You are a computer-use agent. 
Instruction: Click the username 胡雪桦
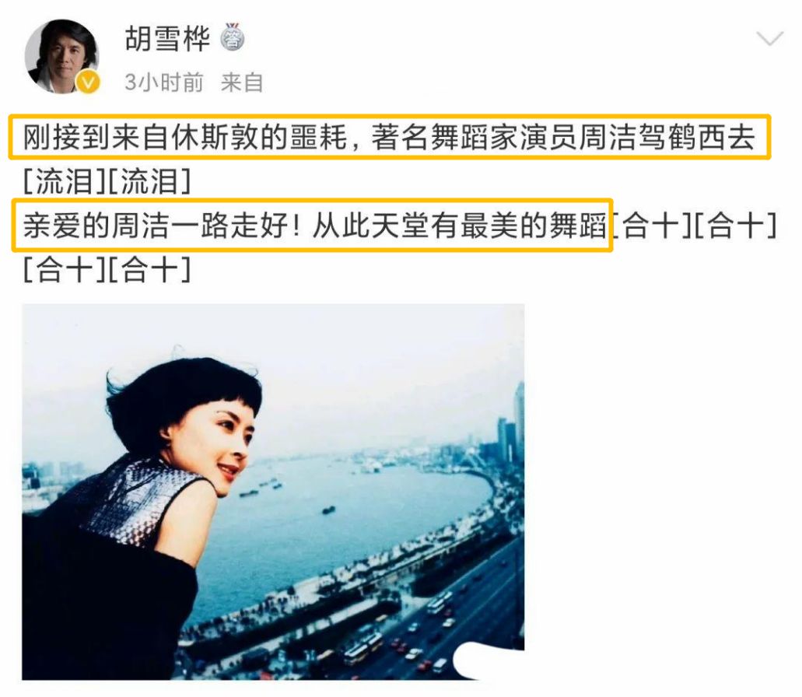coord(167,38)
